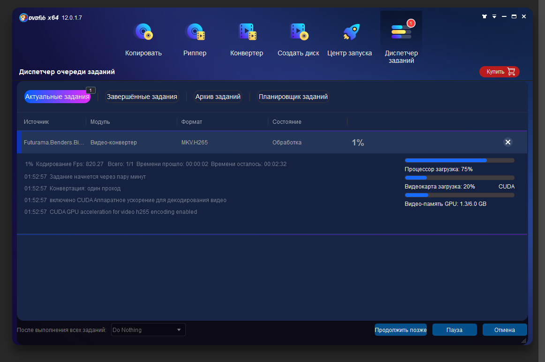This screenshot has width=545, height=362.
Task: Click the Купить button
Action: tap(500, 72)
